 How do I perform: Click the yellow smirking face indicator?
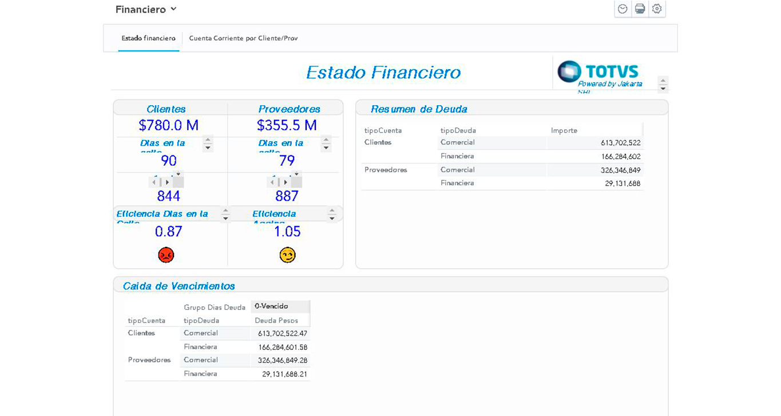pyautogui.click(x=287, y=255)
